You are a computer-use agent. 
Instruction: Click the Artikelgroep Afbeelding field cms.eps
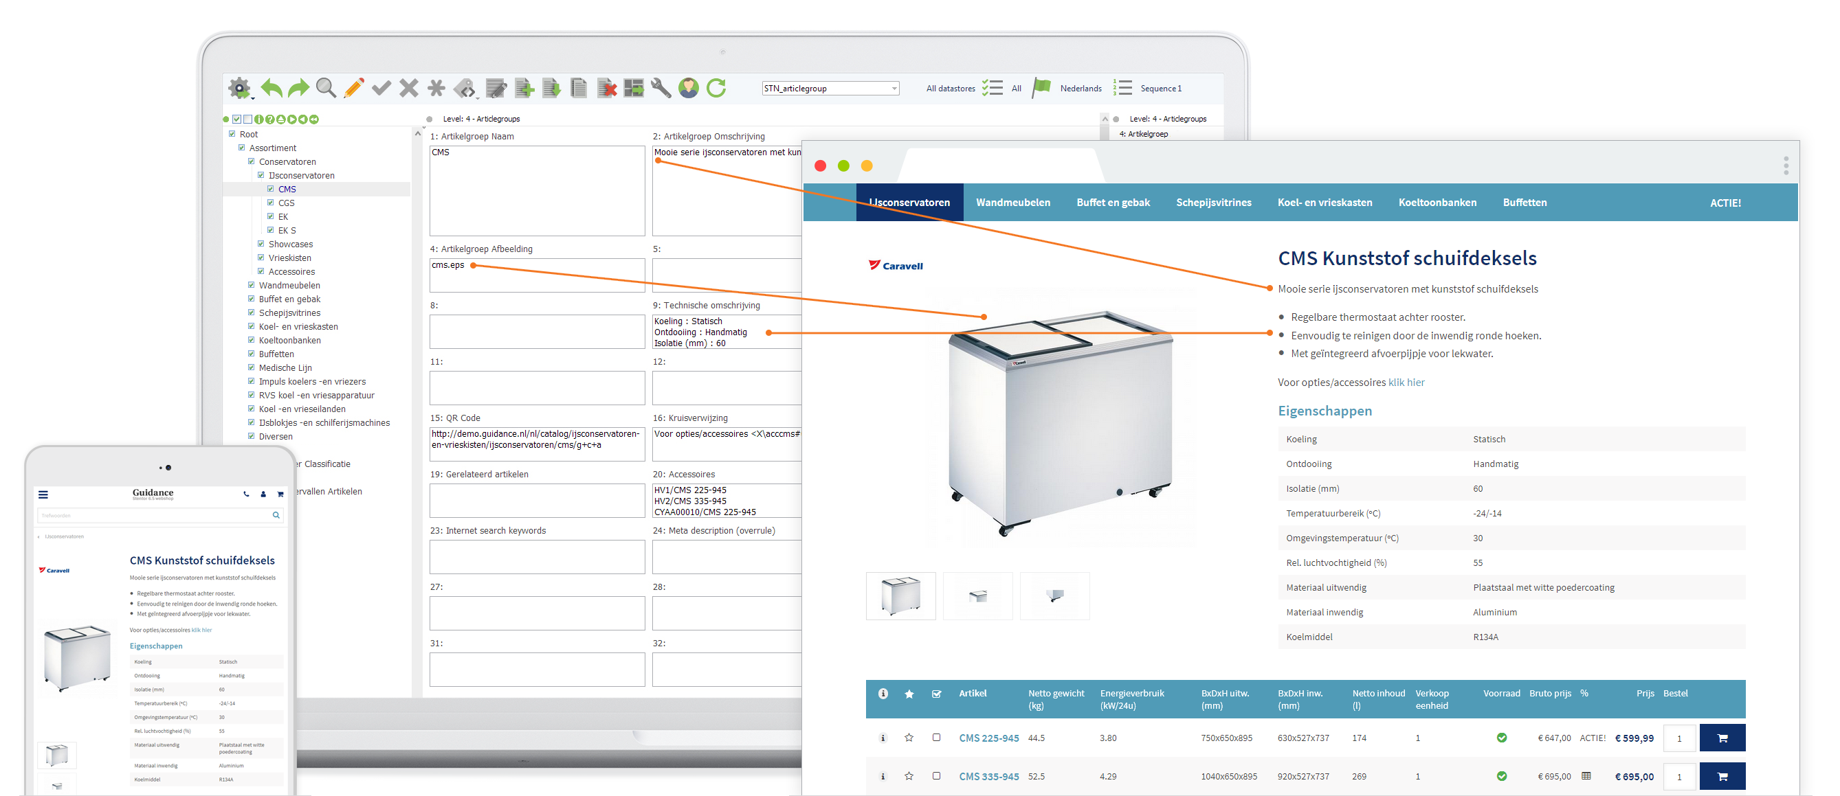(x=537, y=275)
